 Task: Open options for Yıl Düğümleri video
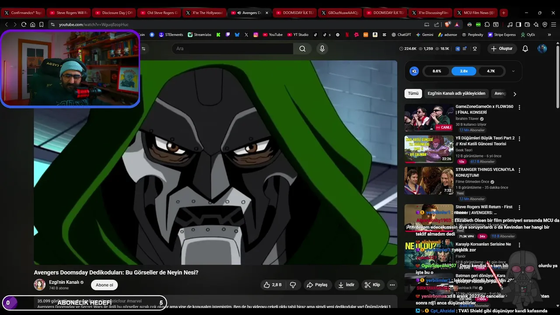click(519, 139)
